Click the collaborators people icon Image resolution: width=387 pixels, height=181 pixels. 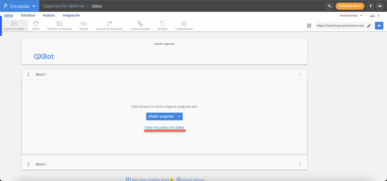point(373,15)
